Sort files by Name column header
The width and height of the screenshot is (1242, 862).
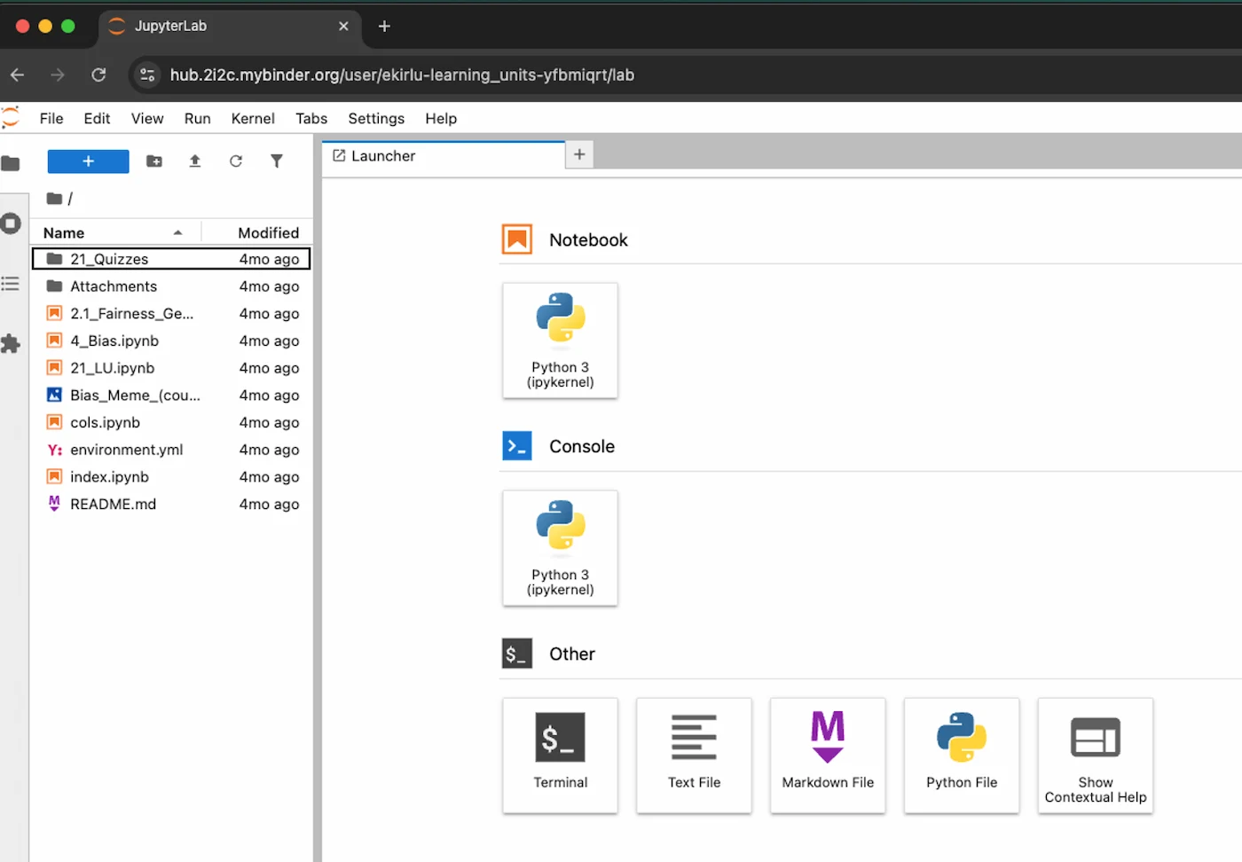click(64, 233)
